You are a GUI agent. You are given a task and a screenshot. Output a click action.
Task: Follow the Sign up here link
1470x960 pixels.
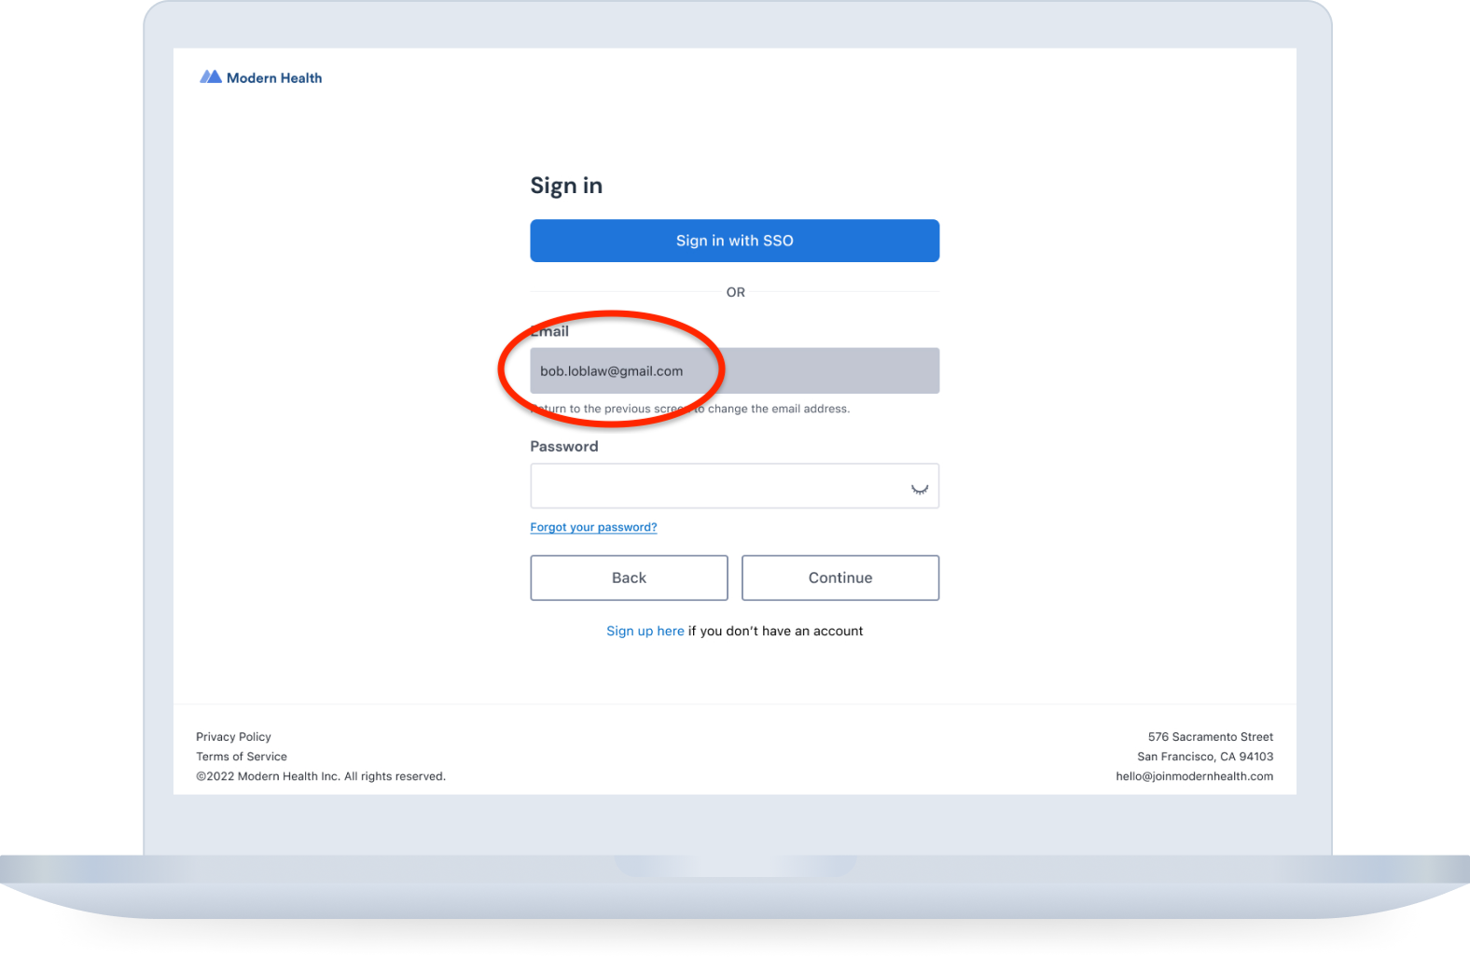point(645,631)
